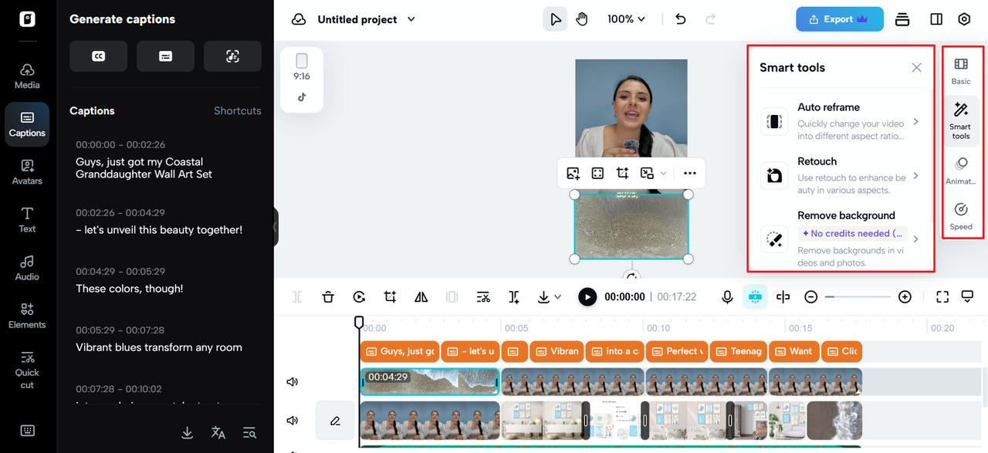988x453 pixels.
Task: Delete the selected clip with trash icon
Action: point(328,297)
